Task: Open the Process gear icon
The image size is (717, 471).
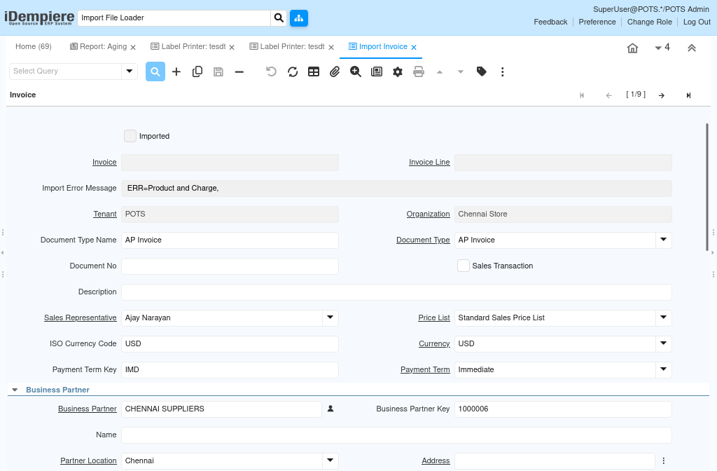Action: point(398,72)
